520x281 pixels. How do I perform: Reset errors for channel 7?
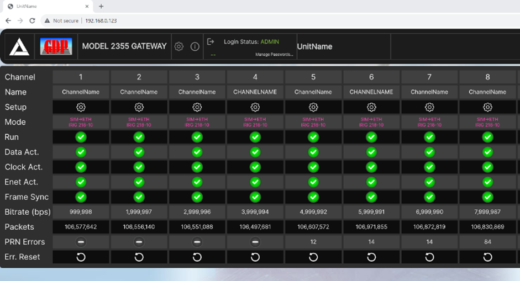point(429,257)
